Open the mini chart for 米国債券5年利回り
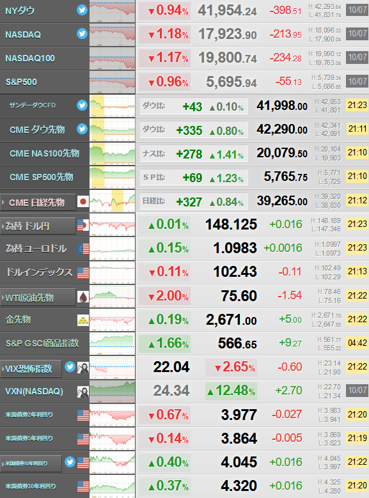This screenshot has height=498, width=369. 112,439
